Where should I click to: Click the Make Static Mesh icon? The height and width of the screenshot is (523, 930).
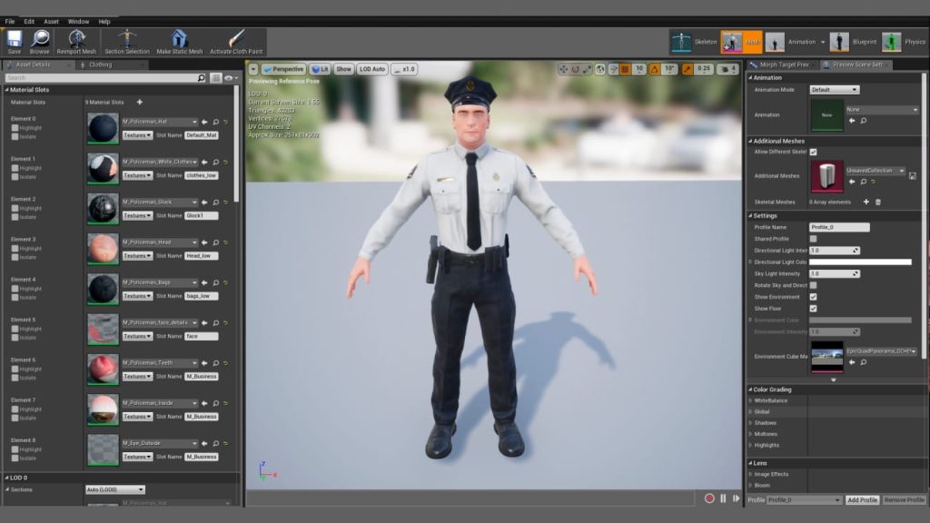(x=179, y=38)
